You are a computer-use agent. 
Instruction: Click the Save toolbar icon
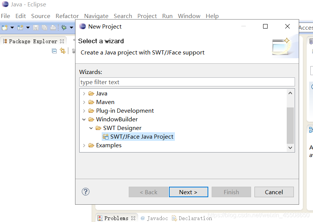36,27
